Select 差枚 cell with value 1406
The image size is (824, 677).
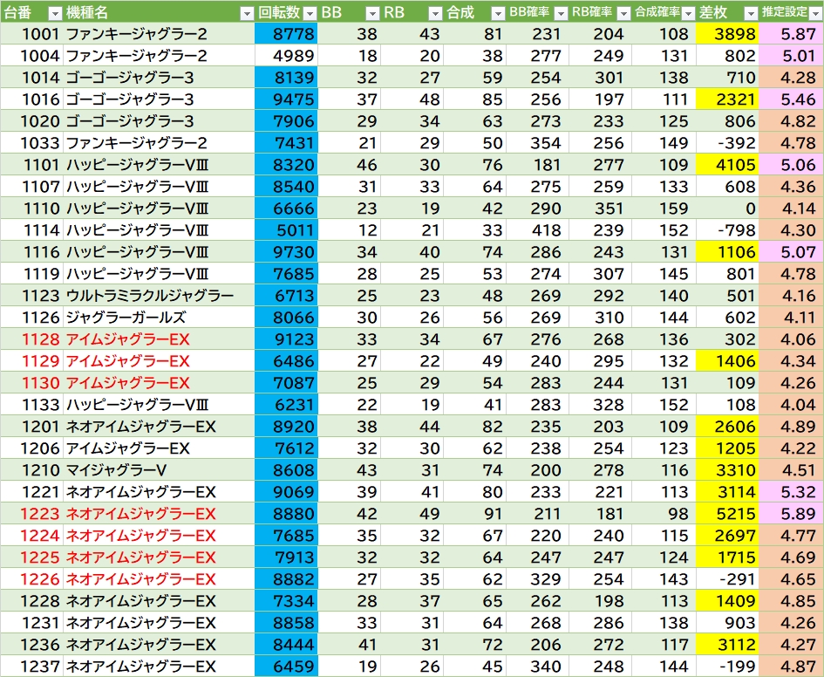727,361
